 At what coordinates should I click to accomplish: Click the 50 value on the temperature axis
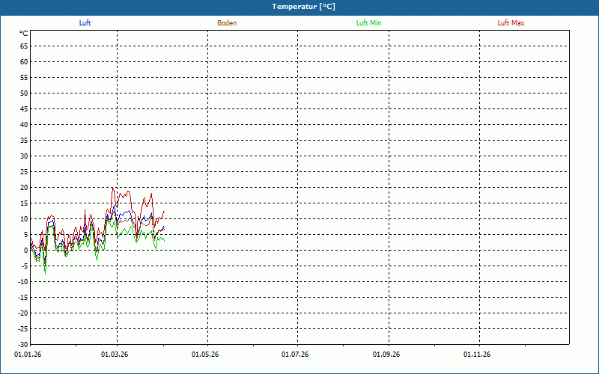[24, 93]
